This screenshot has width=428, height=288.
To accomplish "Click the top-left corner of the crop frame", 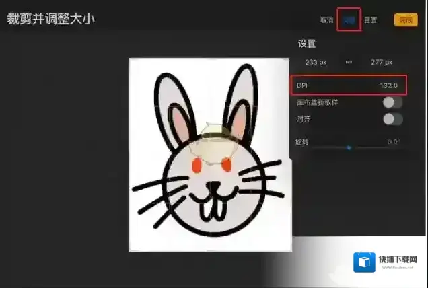I will [129, 59].
